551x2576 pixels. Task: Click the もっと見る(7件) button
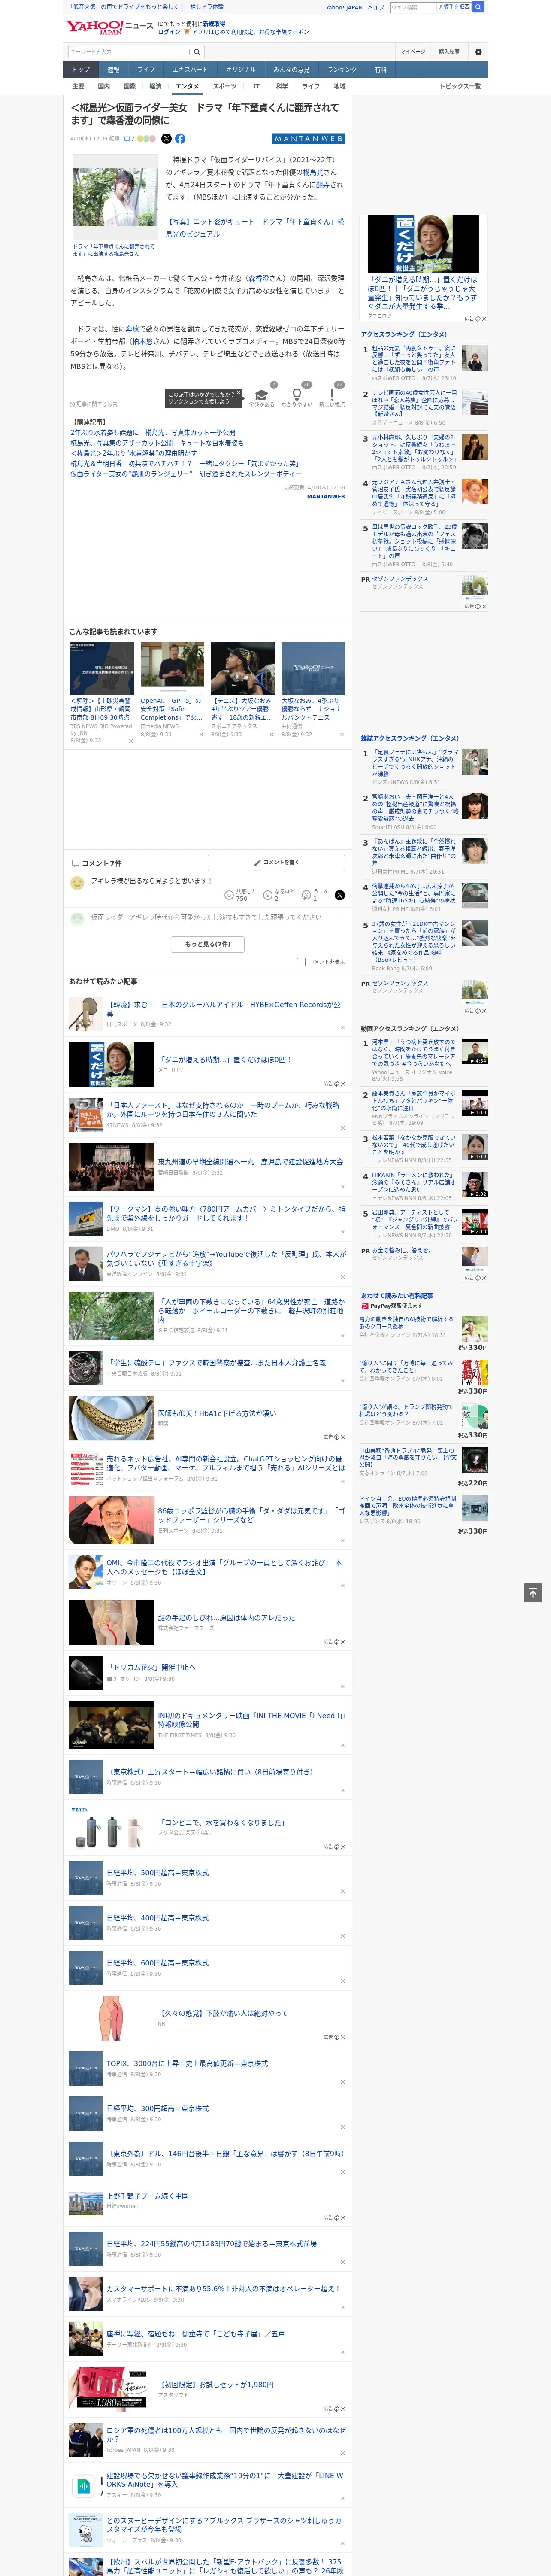207,944
